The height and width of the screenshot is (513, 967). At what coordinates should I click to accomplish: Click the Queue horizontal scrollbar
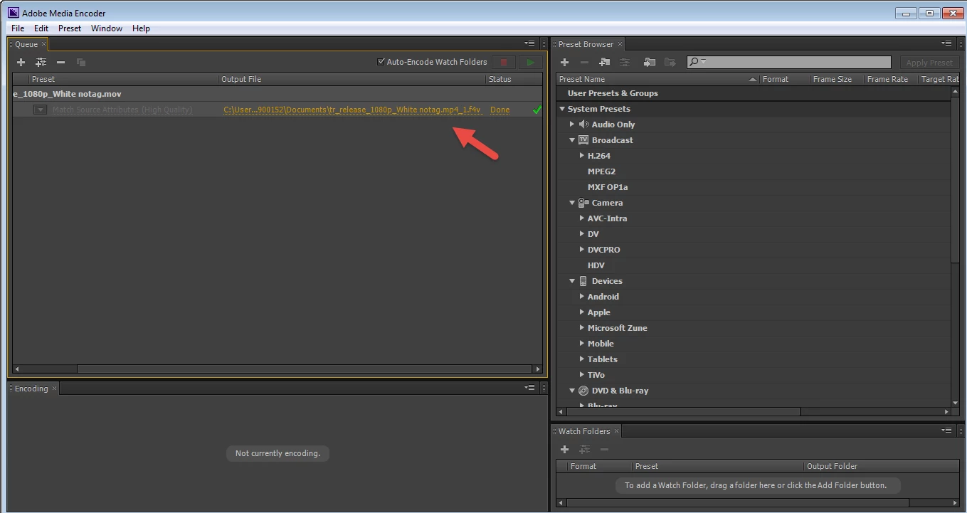pos(278,369)
